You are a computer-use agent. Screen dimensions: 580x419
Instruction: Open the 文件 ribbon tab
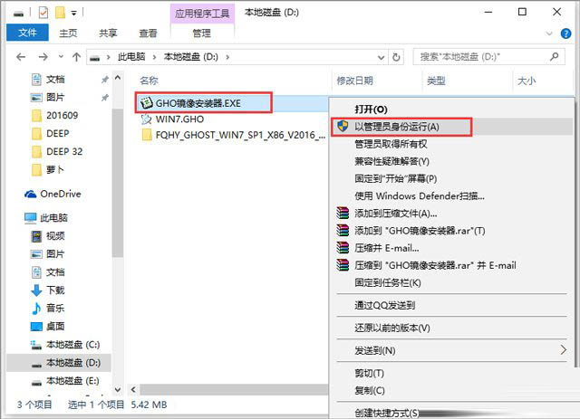[27, 33]
